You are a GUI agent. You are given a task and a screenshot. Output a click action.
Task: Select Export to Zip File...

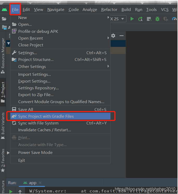pos(60,95)
